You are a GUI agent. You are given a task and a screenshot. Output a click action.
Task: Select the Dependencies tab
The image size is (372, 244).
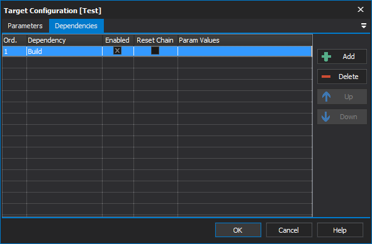[x=76, y=26]
